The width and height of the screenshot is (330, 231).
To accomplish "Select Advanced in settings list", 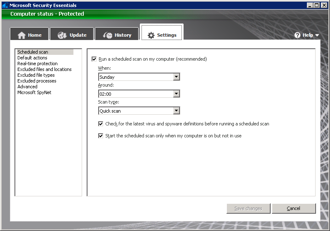I will pyautogui.click(x=27, y=87).
